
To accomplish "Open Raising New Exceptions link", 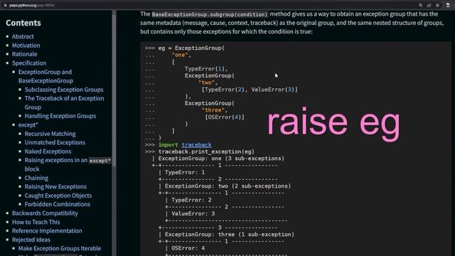I will 55,186.
